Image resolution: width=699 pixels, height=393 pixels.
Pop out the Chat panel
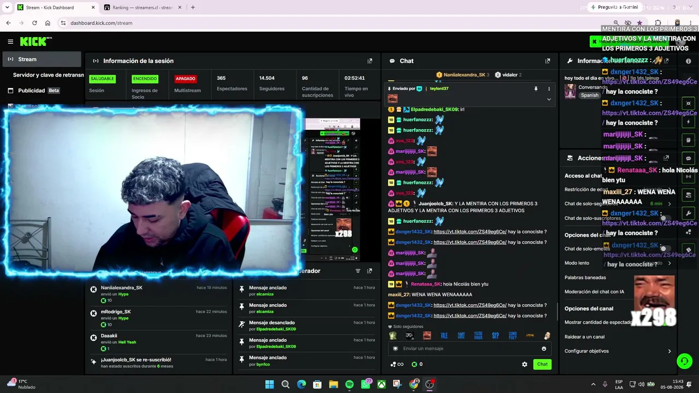tap(548, 61)
